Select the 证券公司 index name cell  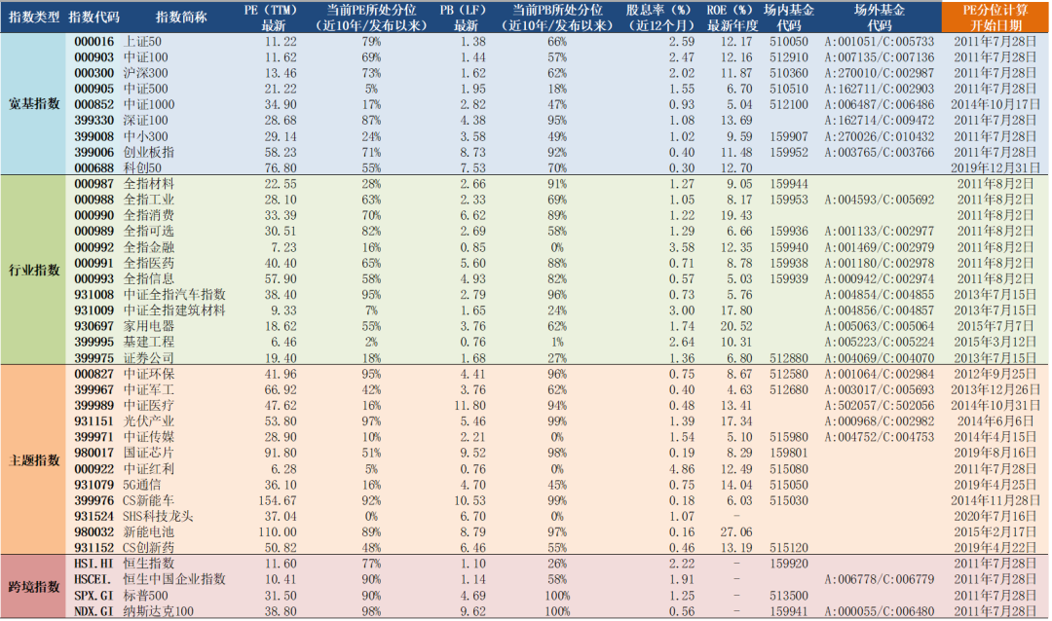point(149,358)
